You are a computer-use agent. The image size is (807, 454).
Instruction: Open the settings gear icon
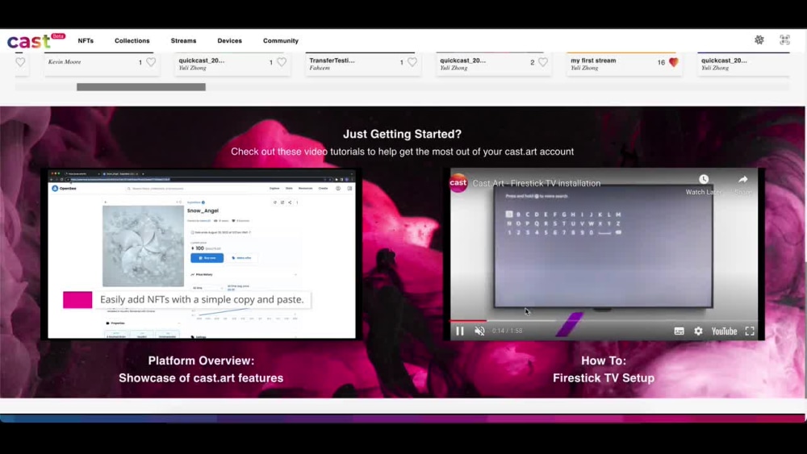click(759, 40)
